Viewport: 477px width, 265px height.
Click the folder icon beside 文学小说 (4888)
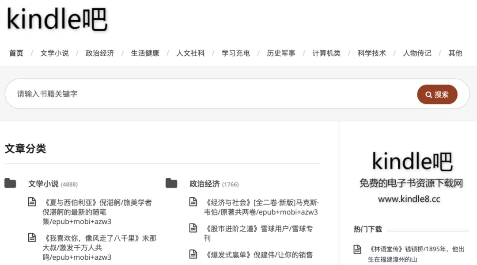tap(10, 183)
